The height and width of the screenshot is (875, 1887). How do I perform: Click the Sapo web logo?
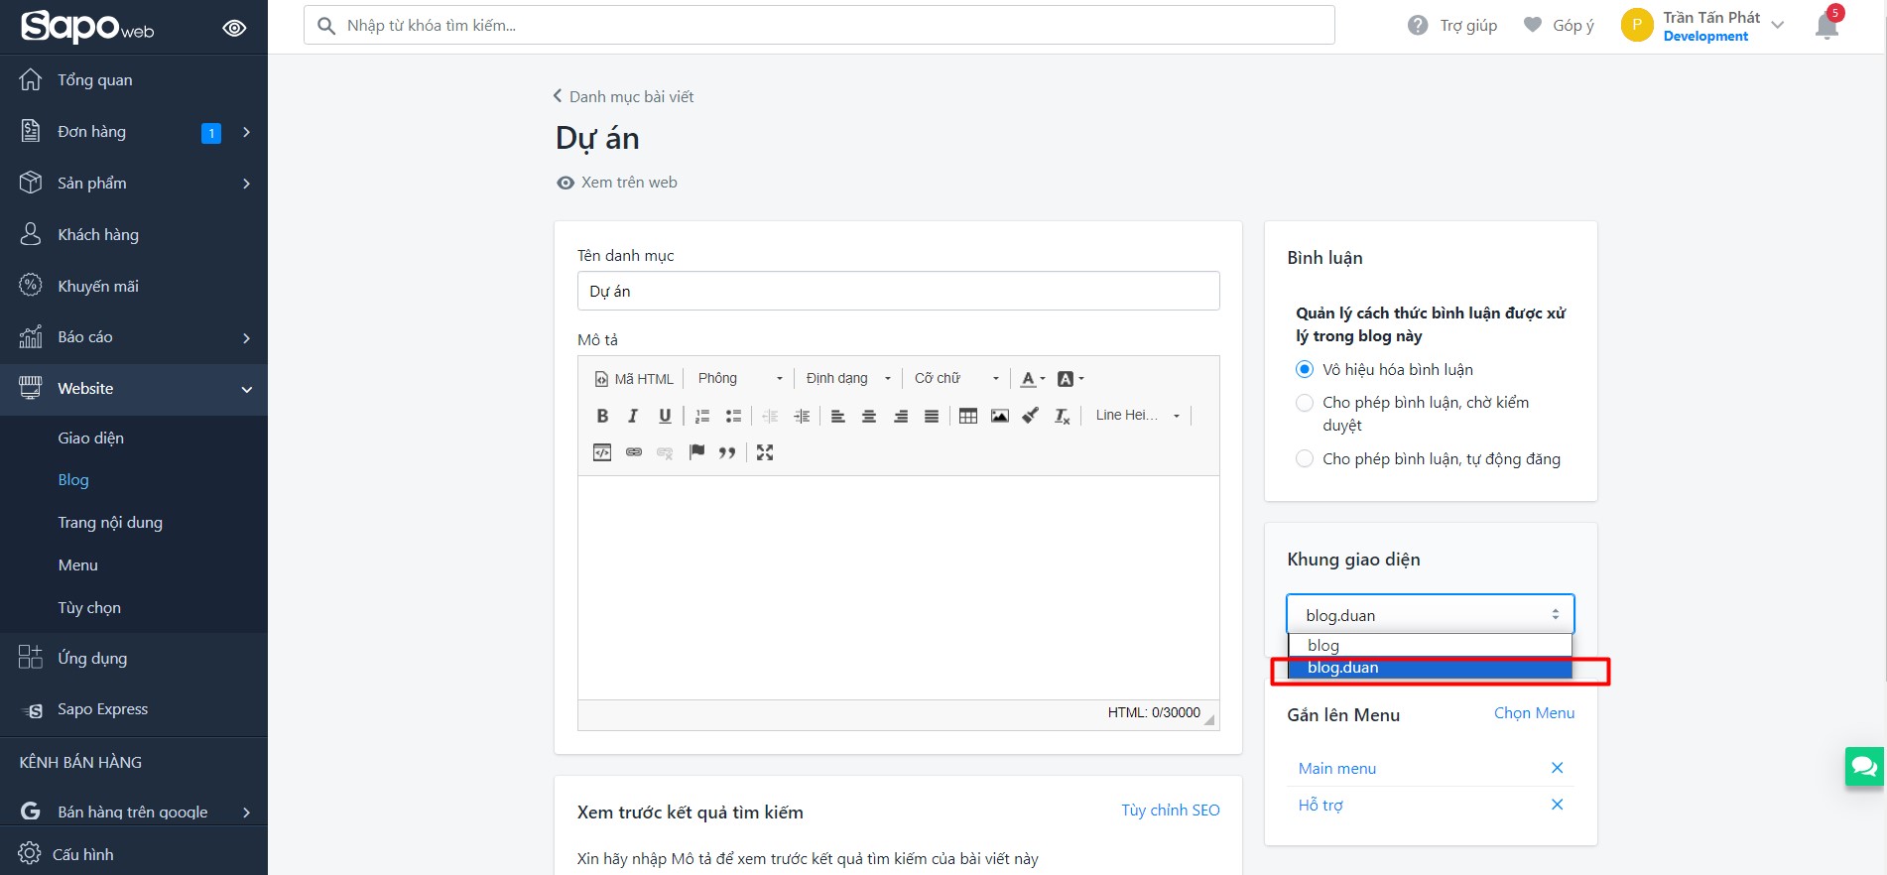[87, 26]
